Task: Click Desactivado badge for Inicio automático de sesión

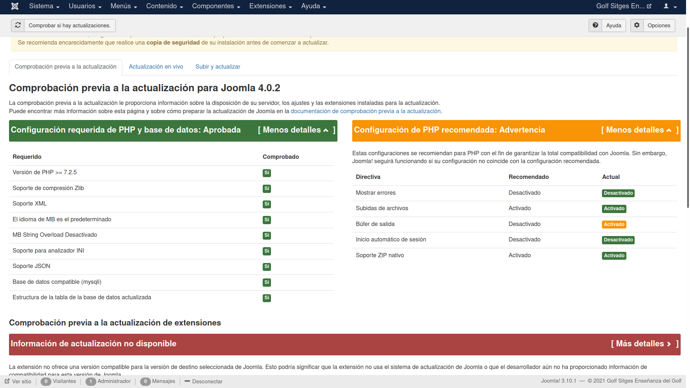Action: click(618, 240)
